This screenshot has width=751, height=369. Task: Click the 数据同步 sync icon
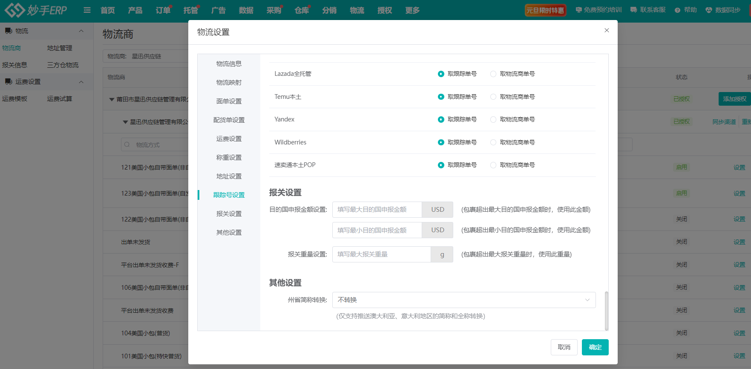[708, 10]
